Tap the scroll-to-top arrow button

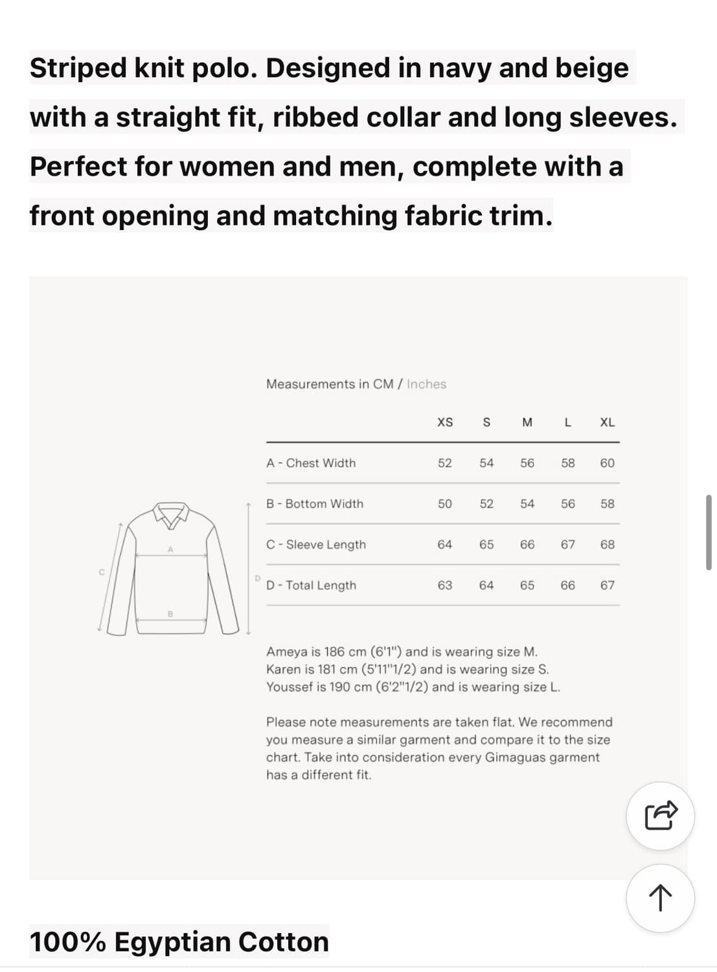(660, 898)
